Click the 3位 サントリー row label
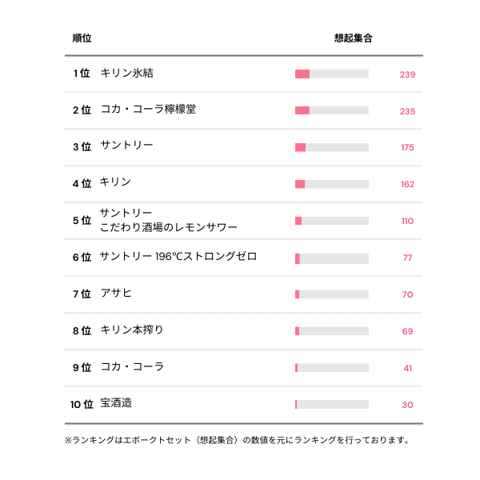Image resolution: width=480 pixels, height=480 pixels. tap(126, 146)
